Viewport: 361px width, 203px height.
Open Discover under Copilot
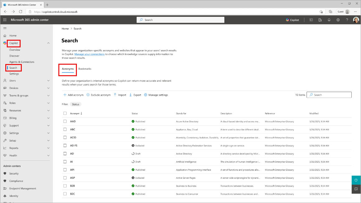14,56
